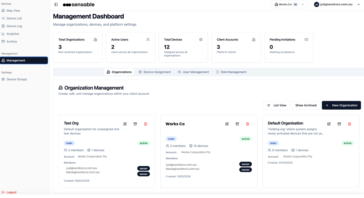Click the active badge on Default Organisation
Image resolution: width=364 pixels, height=198 pixels.
(348, 143)
